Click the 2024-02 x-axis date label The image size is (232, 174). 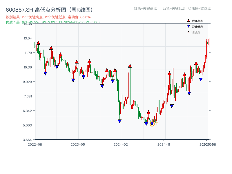(x=121, y=144)
